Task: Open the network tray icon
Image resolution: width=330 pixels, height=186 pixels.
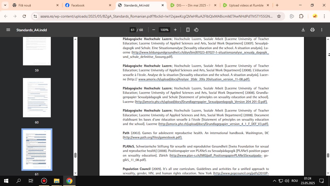Action: pos(281,181)
